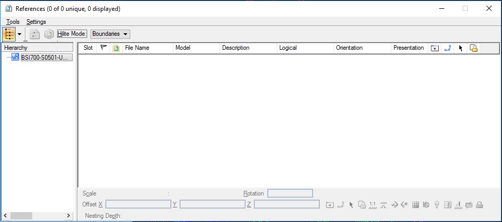502x222 pixels.
Task: Toggle the Display Raster References grid icon
Action: click(415, 205)
